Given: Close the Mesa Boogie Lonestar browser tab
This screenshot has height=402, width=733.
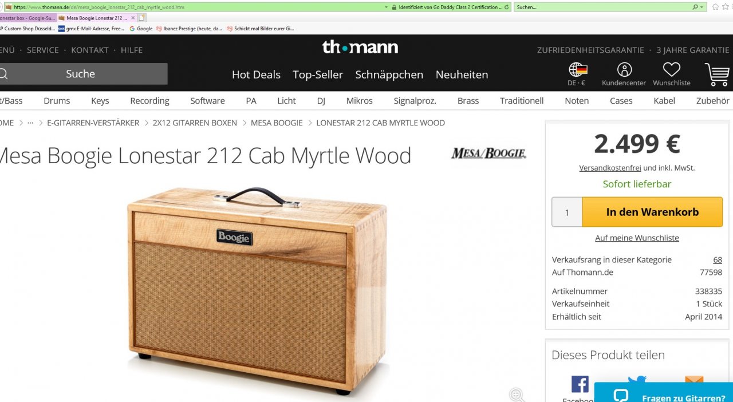Looking at the screenshot, I should click(133, 18).
